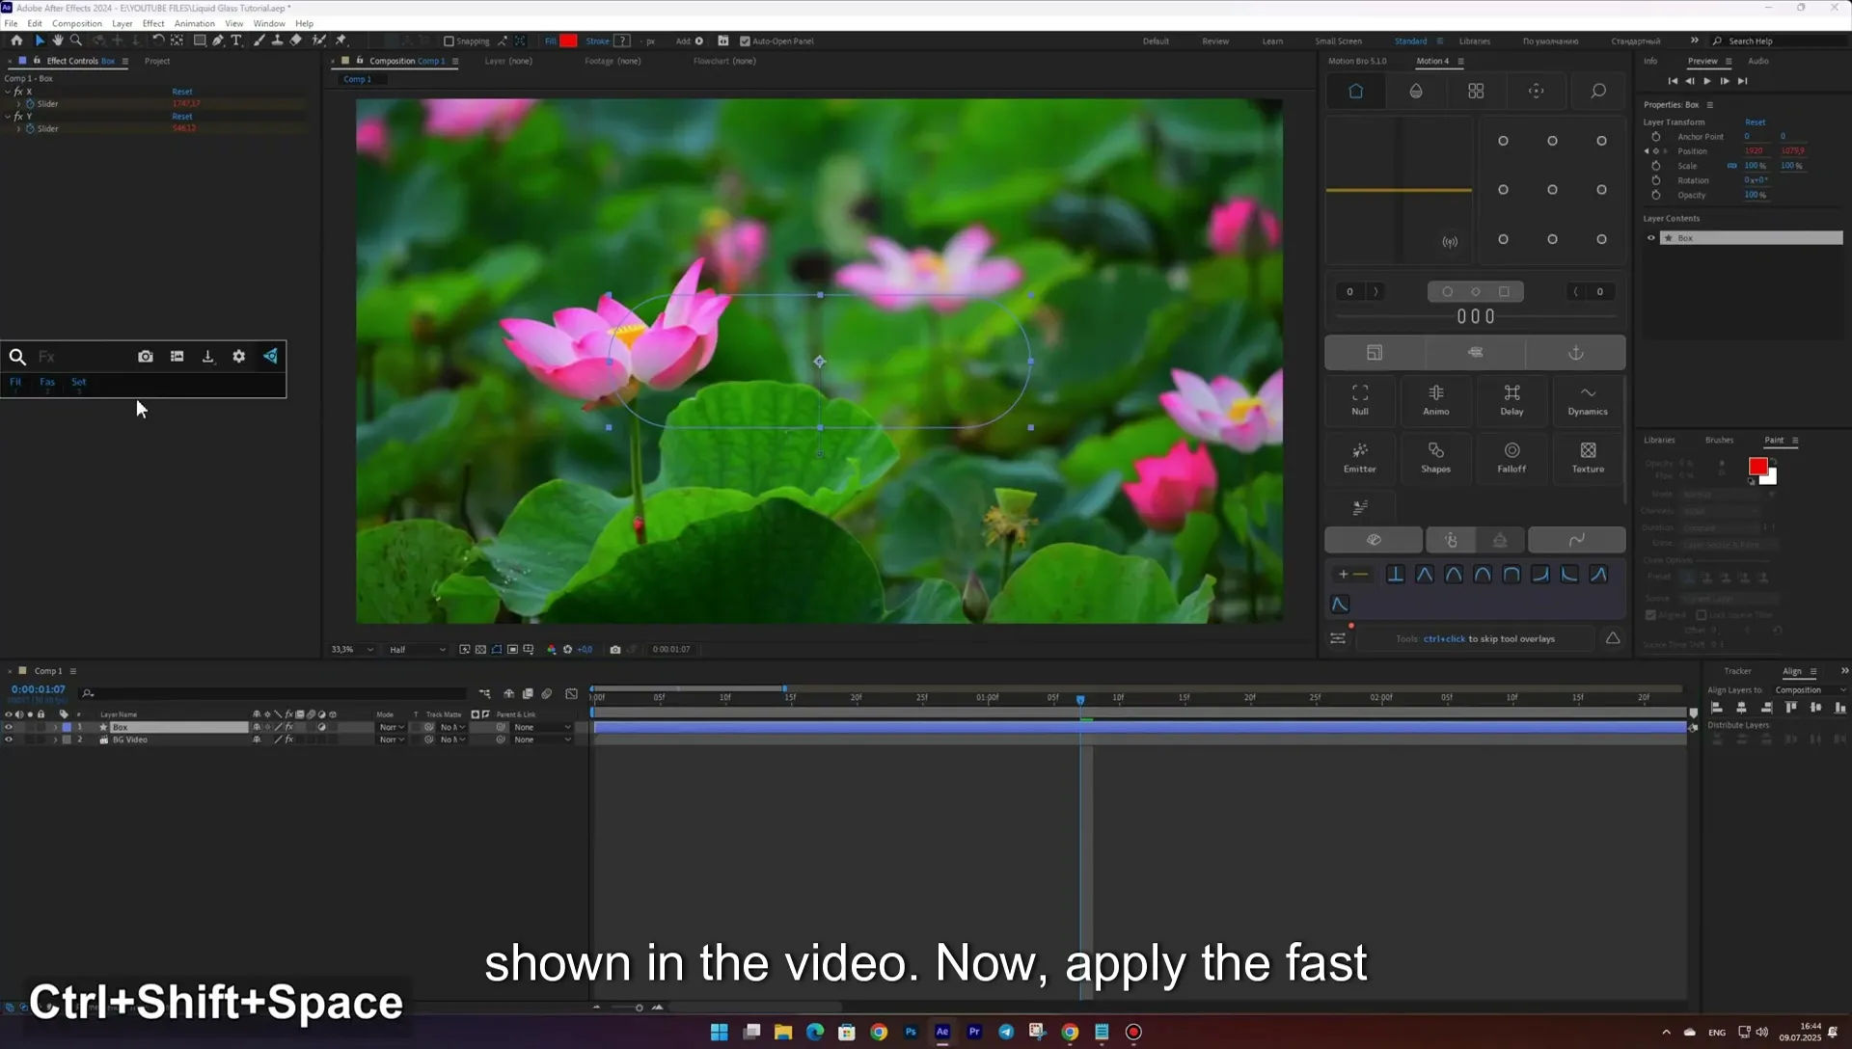Switch to the Small Screen workspace
This screenshot has width=1852, height=1049.
1338,41
